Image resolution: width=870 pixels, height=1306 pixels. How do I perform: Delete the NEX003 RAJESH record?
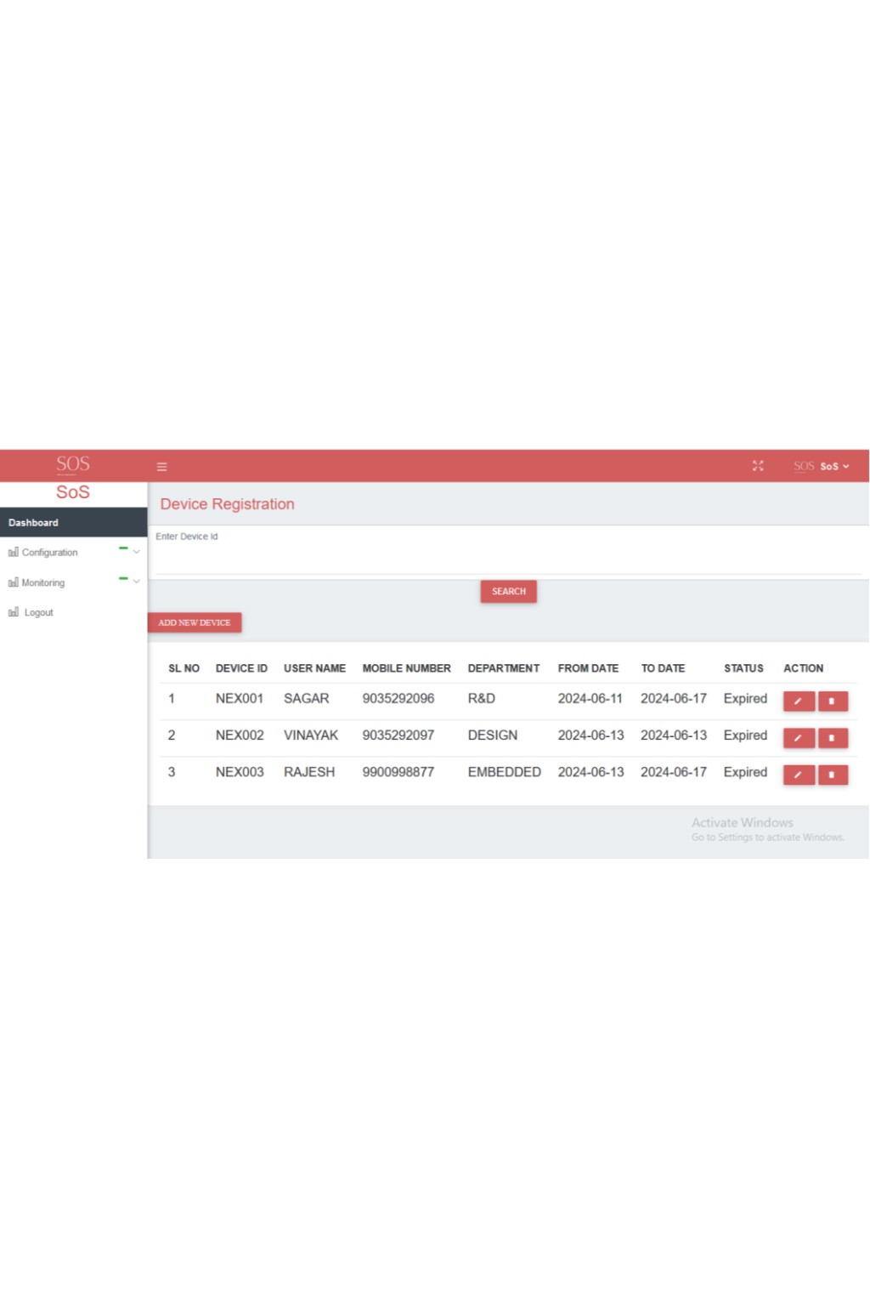tap(833, 775)
